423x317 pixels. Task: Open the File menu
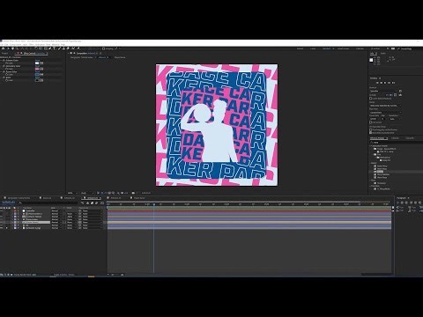[2, 44]
